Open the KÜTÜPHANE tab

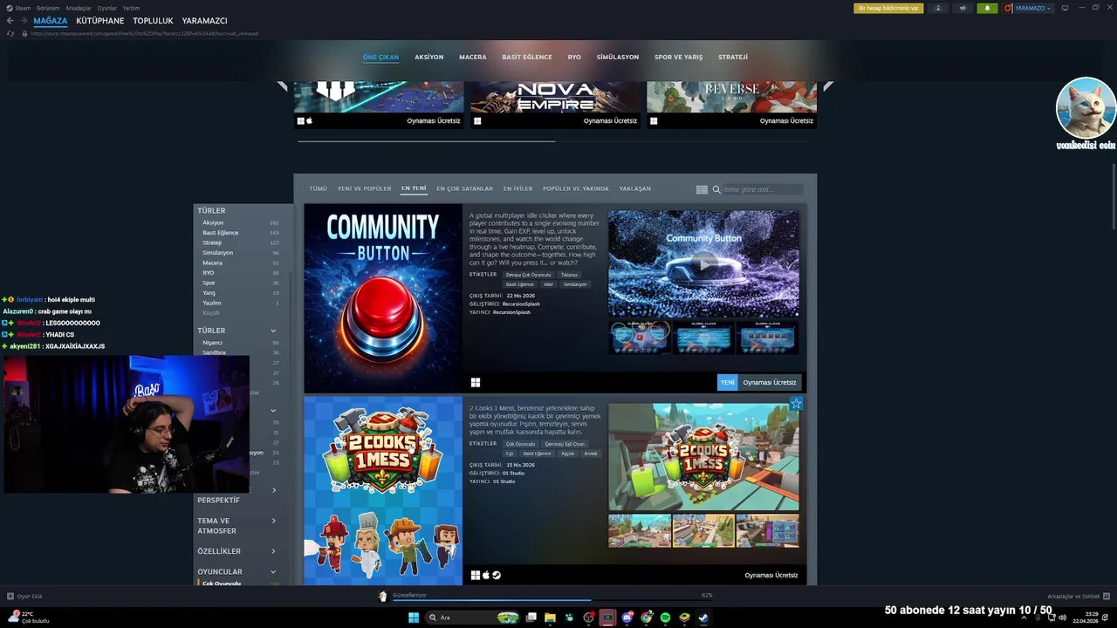click(100, 21)
